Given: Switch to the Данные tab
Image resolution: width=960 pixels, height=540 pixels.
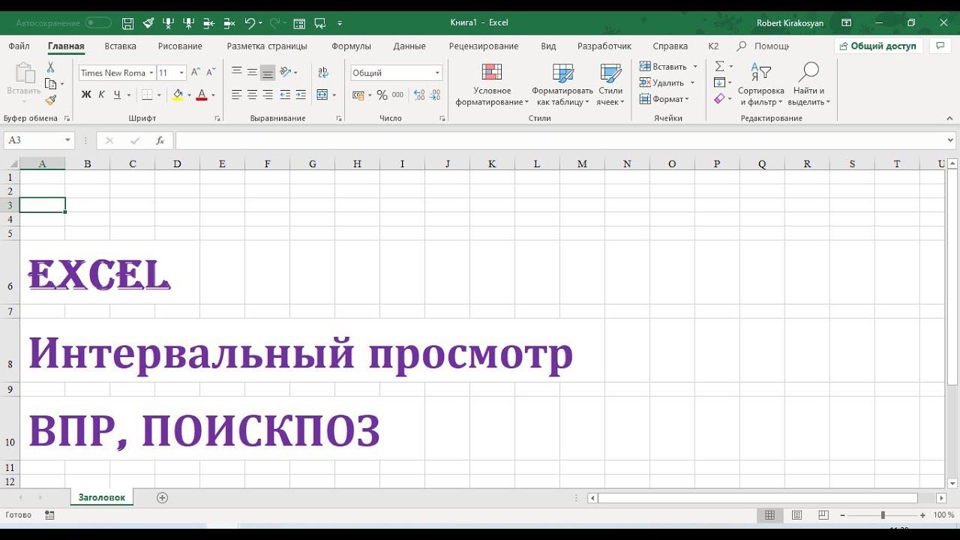Looking at the screenshot, I should [x=409, y=46].
